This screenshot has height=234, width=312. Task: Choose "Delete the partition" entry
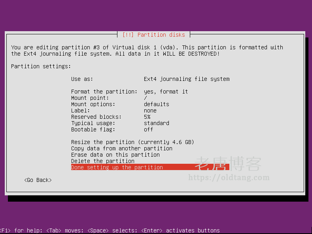click(102, 161)
